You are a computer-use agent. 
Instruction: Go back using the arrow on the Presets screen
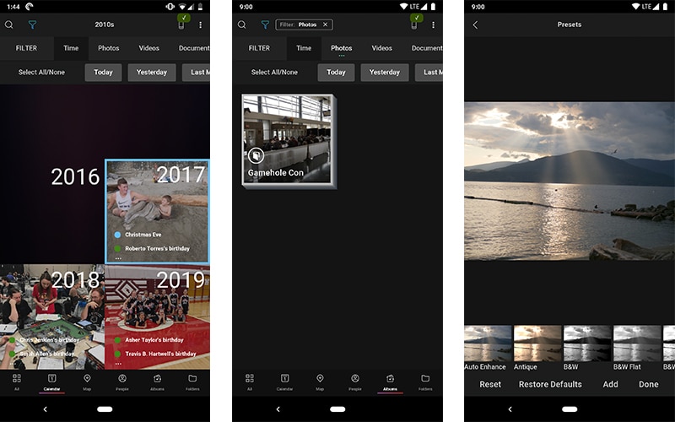475,25
